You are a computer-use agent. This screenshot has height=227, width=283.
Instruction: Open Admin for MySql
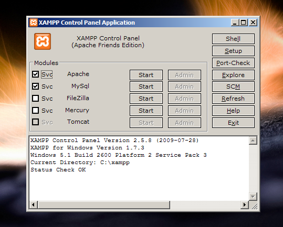click(184, 87)
